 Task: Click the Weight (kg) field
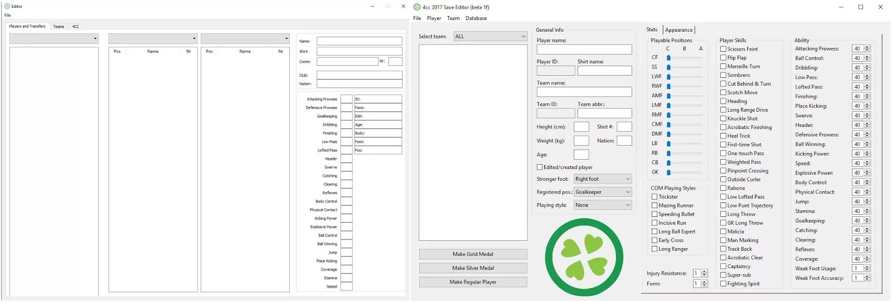tap(581, 141)
